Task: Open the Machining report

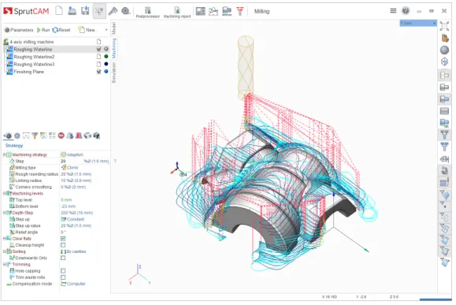Action: [x=177, y=13]
